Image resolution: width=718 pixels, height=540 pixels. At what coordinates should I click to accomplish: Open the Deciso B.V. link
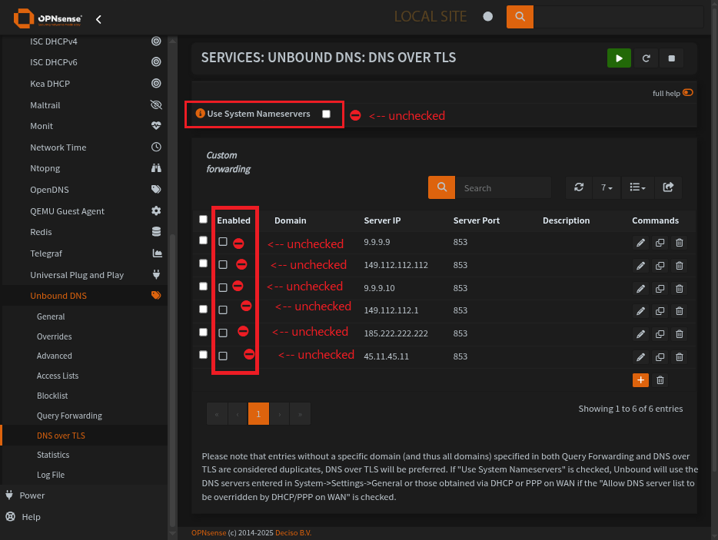tap(293, 532)
